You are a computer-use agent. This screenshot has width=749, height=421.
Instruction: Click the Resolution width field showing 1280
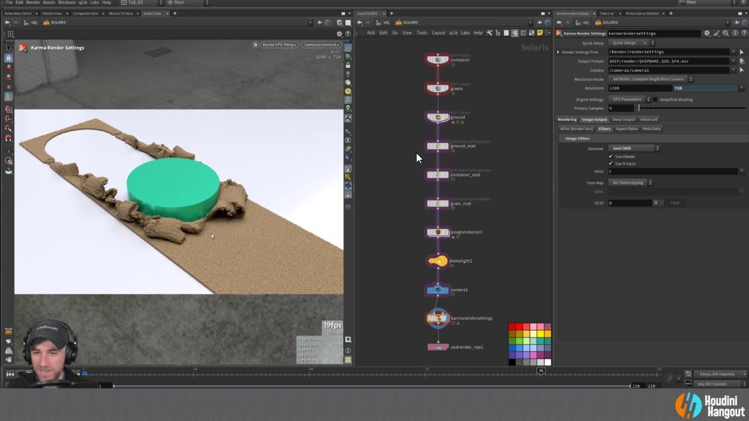tap(640, 88)
